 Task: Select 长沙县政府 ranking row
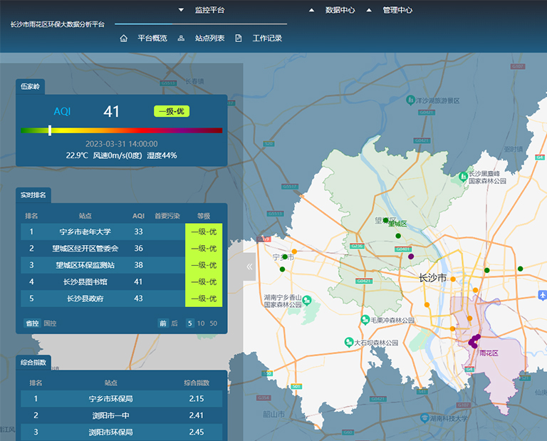point(121,299)
